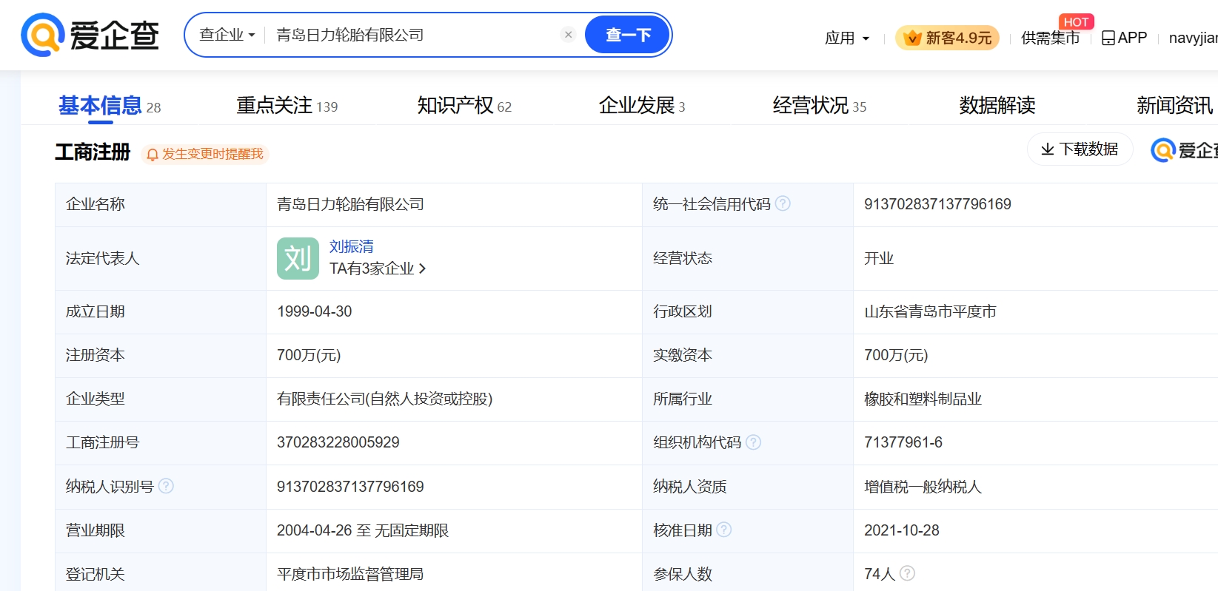Click the help icon beside 统一社会信用代码
This screenshot has width=1218, height=591.
[x=783, y=203]
